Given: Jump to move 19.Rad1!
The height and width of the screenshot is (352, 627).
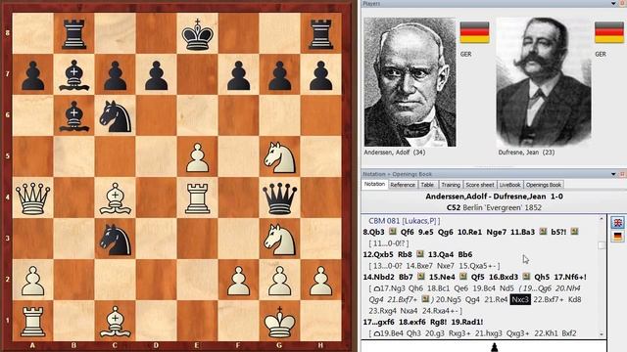Looking at the screenshot, I should pyautogui.click(x=467, y=322).
